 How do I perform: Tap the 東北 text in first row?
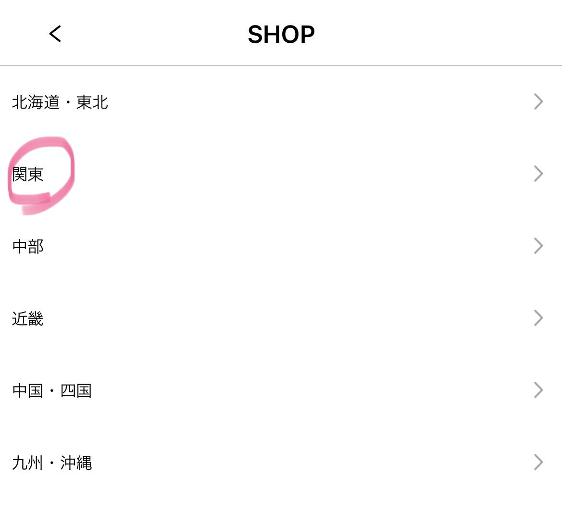tap(92, 102)
